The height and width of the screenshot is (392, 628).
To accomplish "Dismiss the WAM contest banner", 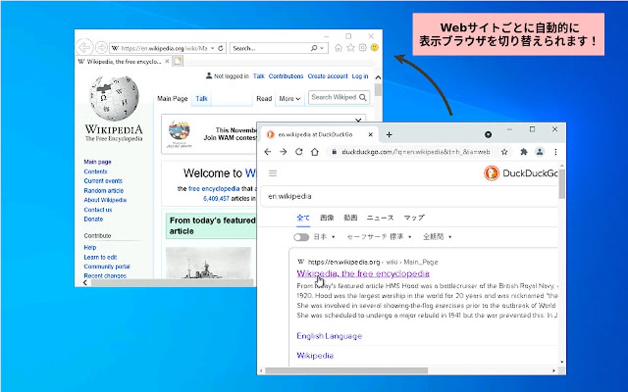I will pos(358,119).
